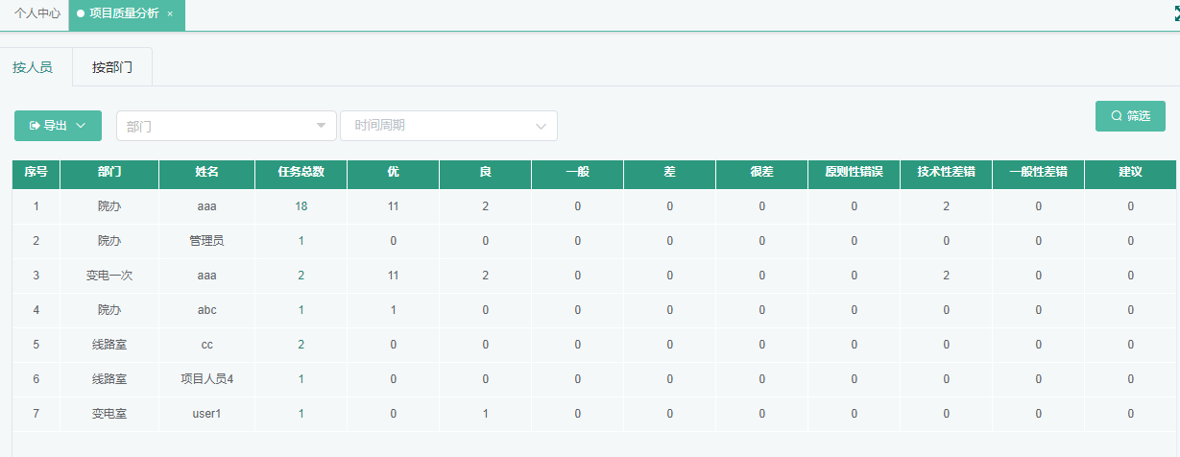
Task: Close the 项目质量分析 tab
Action: (x=170, y=14)
